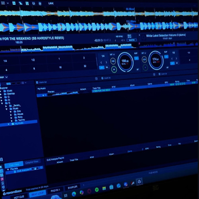The width and height of the screenshot is (199, 199).
Task: Expand the C: drive in Explorer
Action: tap(1, 97)
